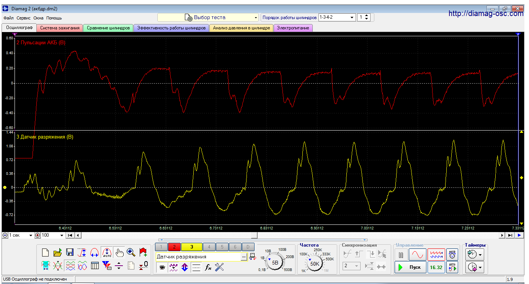This screenshot has height=284, width=529.
Task: Select the magnifier zoom tool
Action: tap(131, 252)
